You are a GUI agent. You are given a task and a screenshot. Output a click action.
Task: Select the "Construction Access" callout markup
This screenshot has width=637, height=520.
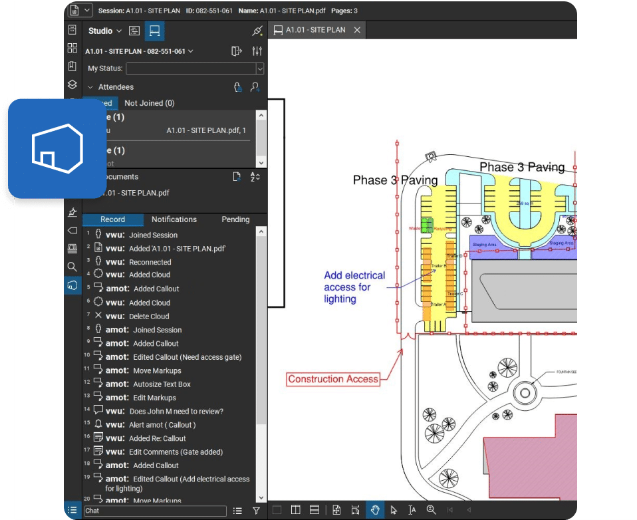pyautogui.click(x=333, y=379)
